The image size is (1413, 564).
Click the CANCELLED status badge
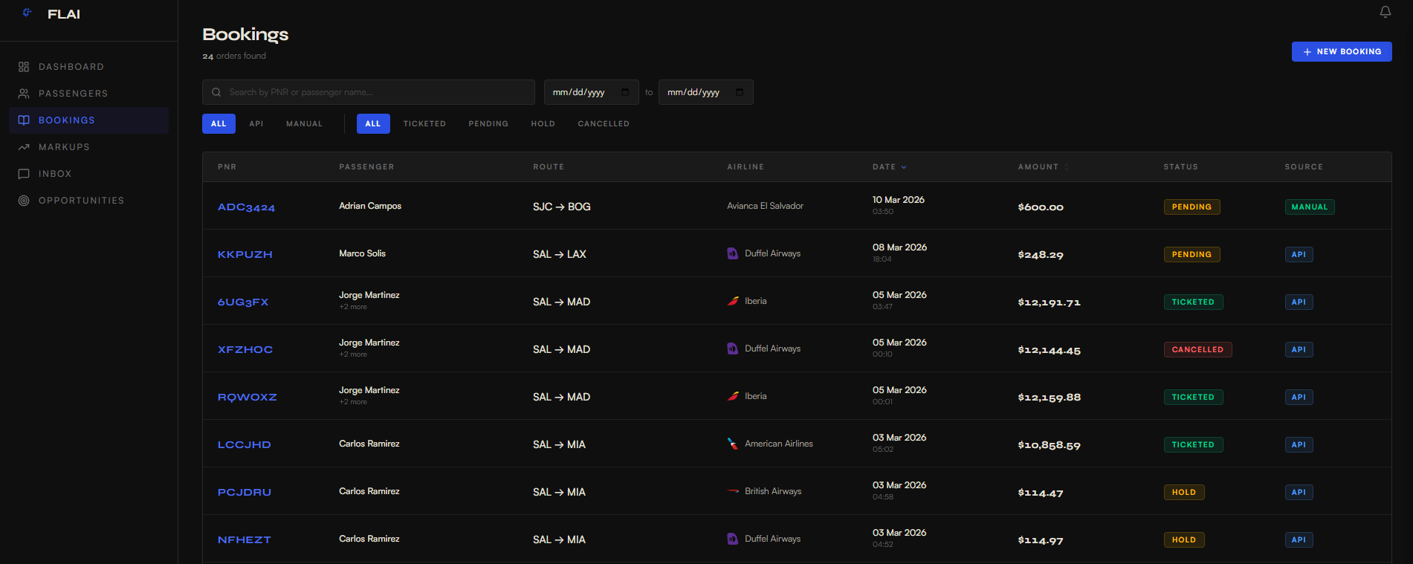click(1197, 350)
